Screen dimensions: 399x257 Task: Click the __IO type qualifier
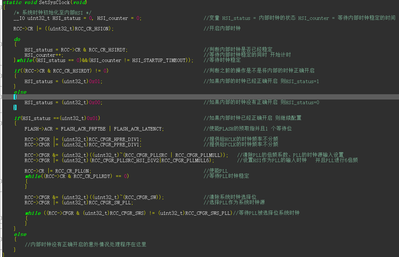point(19,18)
